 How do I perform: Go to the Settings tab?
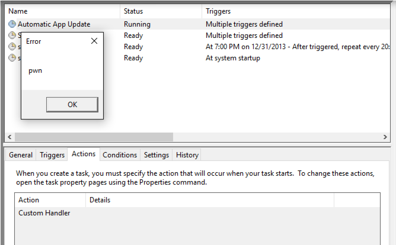coord(156,155)
